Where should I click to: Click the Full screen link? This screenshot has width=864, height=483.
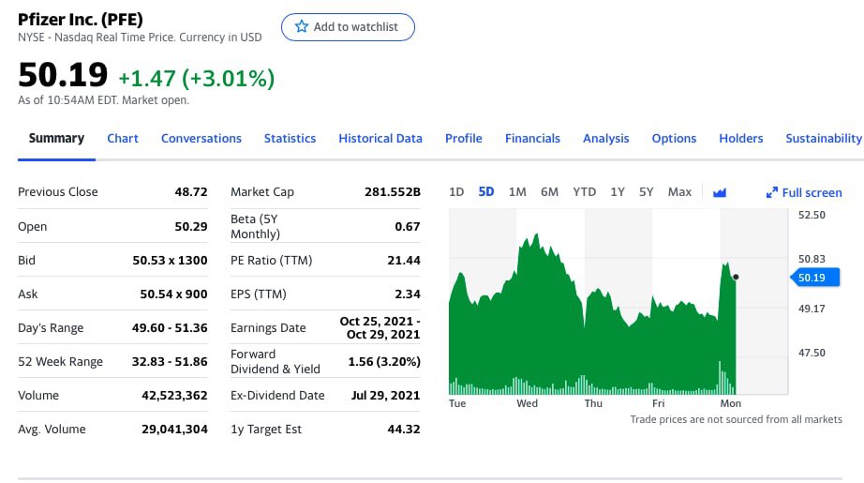tap(804, 192)
